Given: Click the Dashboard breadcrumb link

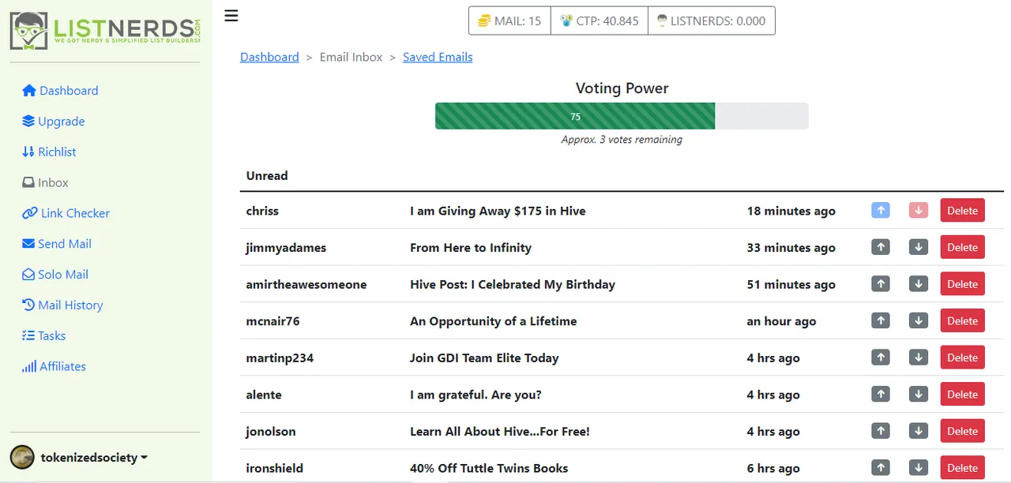Looking at the screenshot, I should click(269, 57).
